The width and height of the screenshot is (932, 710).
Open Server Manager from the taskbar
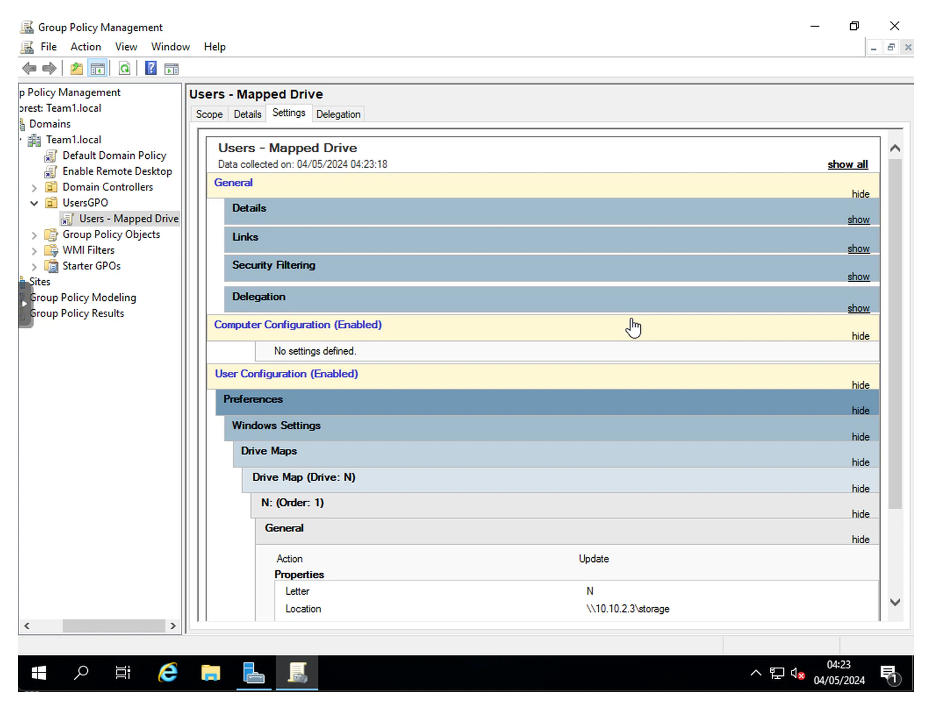(254, 673)
